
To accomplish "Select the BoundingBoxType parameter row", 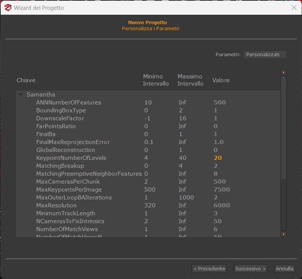I will [148, 110].
